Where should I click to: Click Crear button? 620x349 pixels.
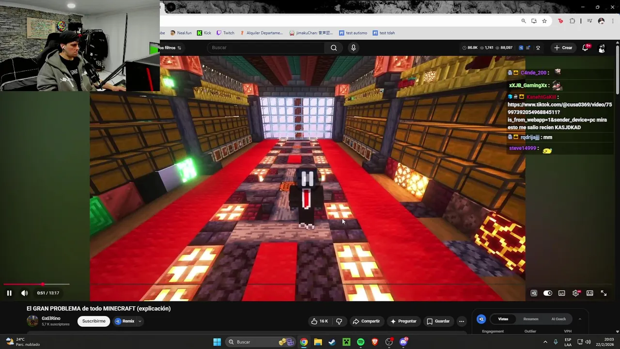(x=563, y=48)
